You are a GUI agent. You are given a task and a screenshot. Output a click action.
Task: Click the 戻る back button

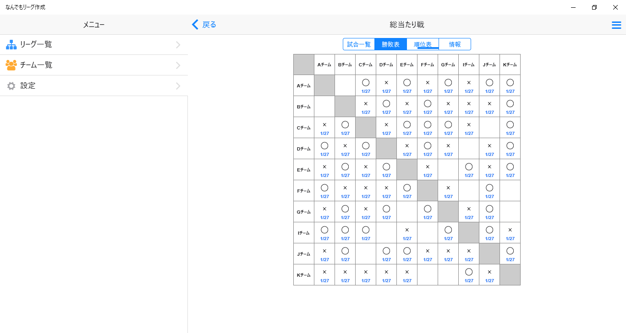pos(203,25)
